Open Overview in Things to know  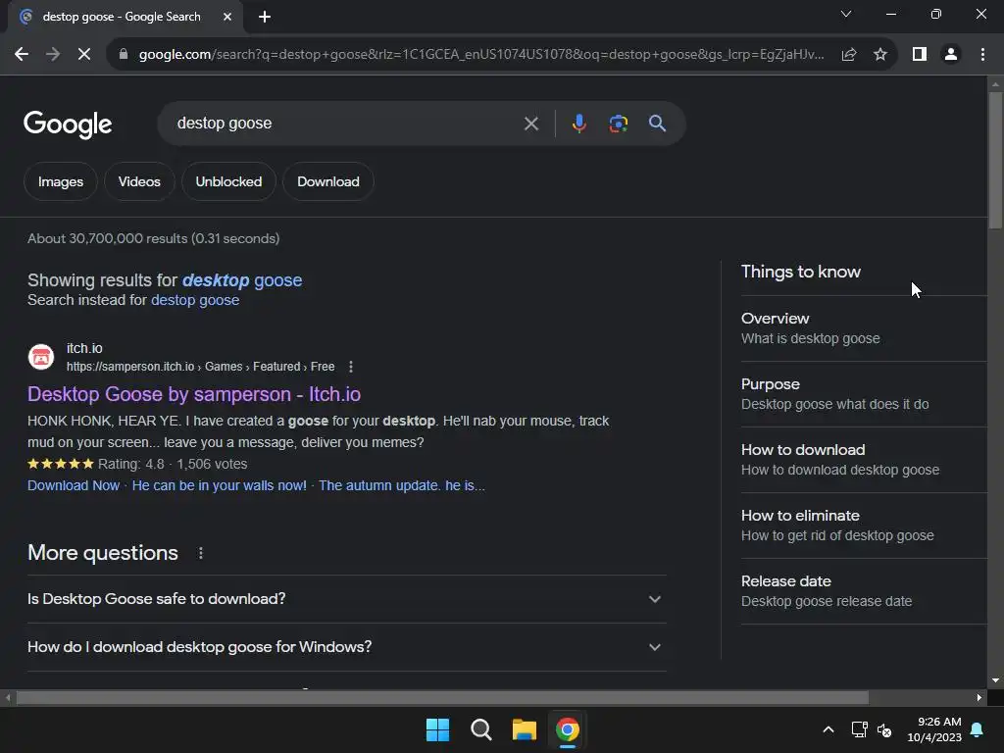863,328
